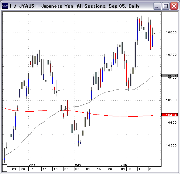Viewport: 180px width, 174px height.
Task: Click the red 10434 moving average value label
Action: pyautogui.click(x=169, y=115)
